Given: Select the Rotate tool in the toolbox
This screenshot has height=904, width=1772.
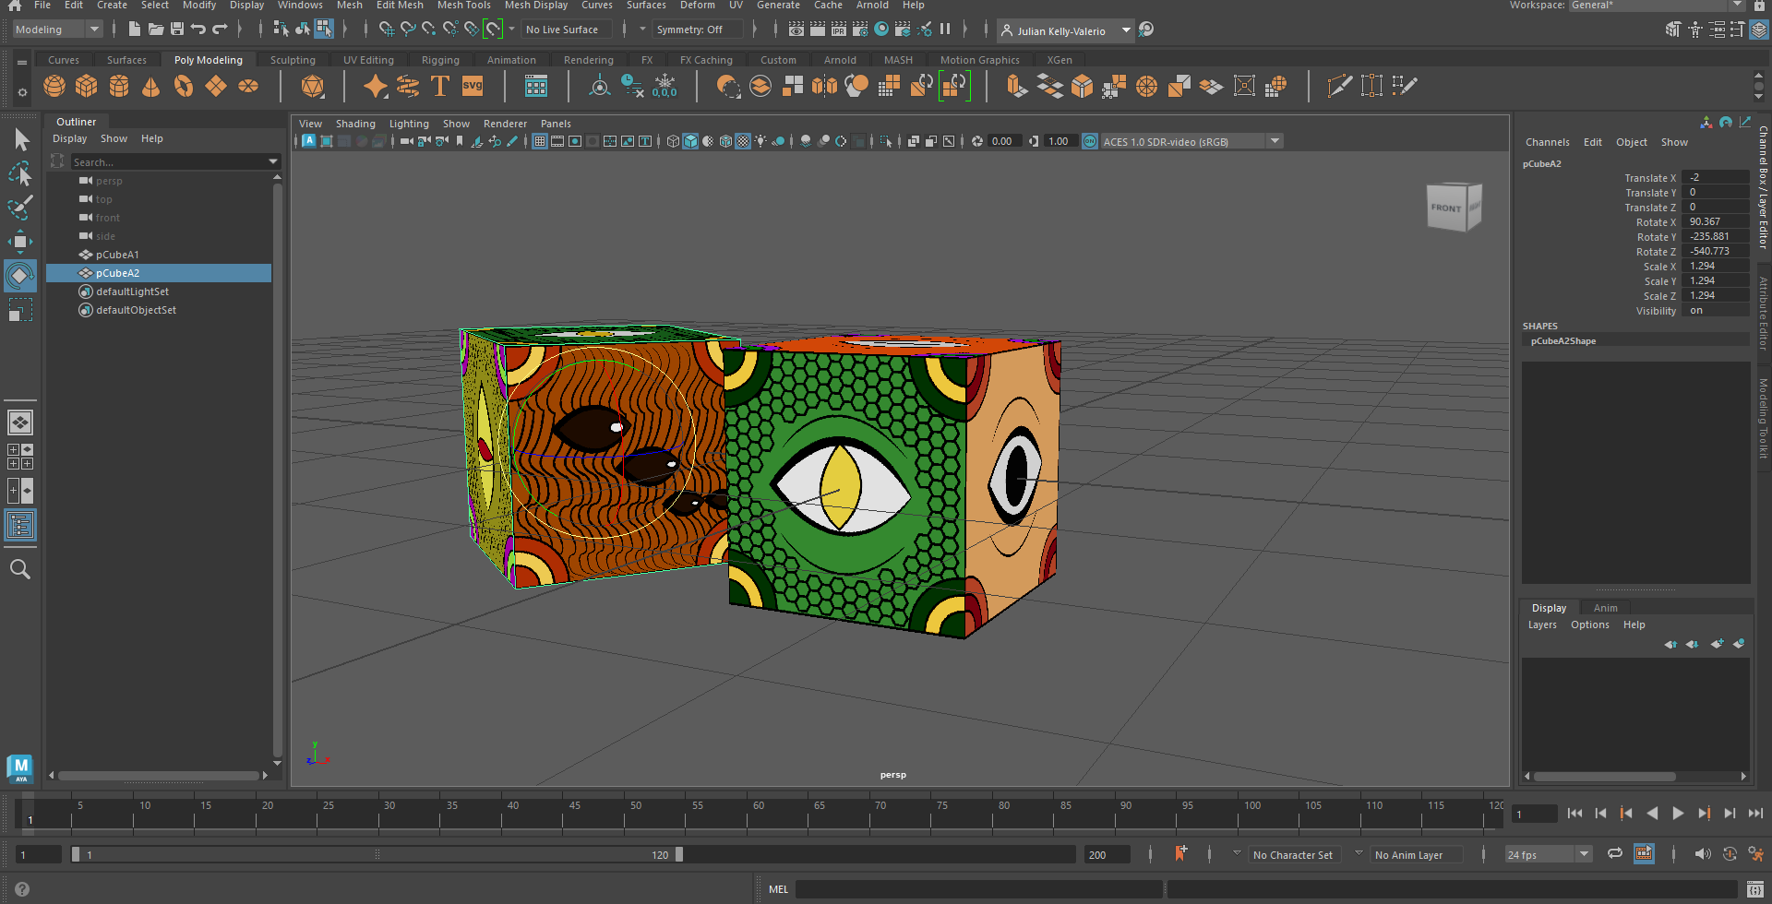Looking at the screenshot, I should [19, 276].
